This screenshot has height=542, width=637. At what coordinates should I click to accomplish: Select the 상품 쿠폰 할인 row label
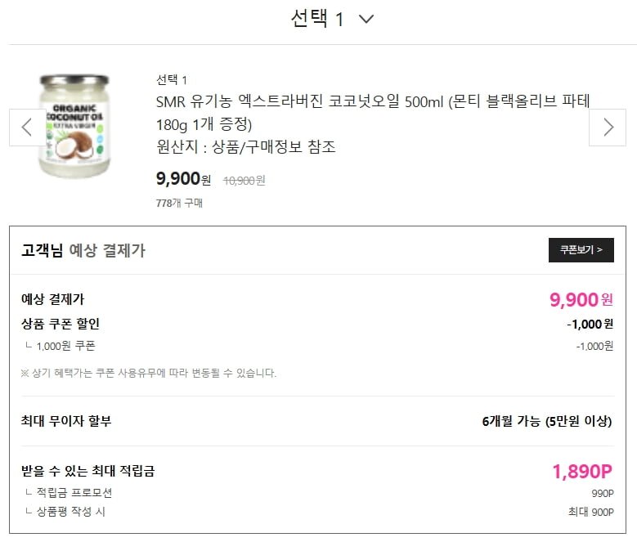click(x=61, y=324)
